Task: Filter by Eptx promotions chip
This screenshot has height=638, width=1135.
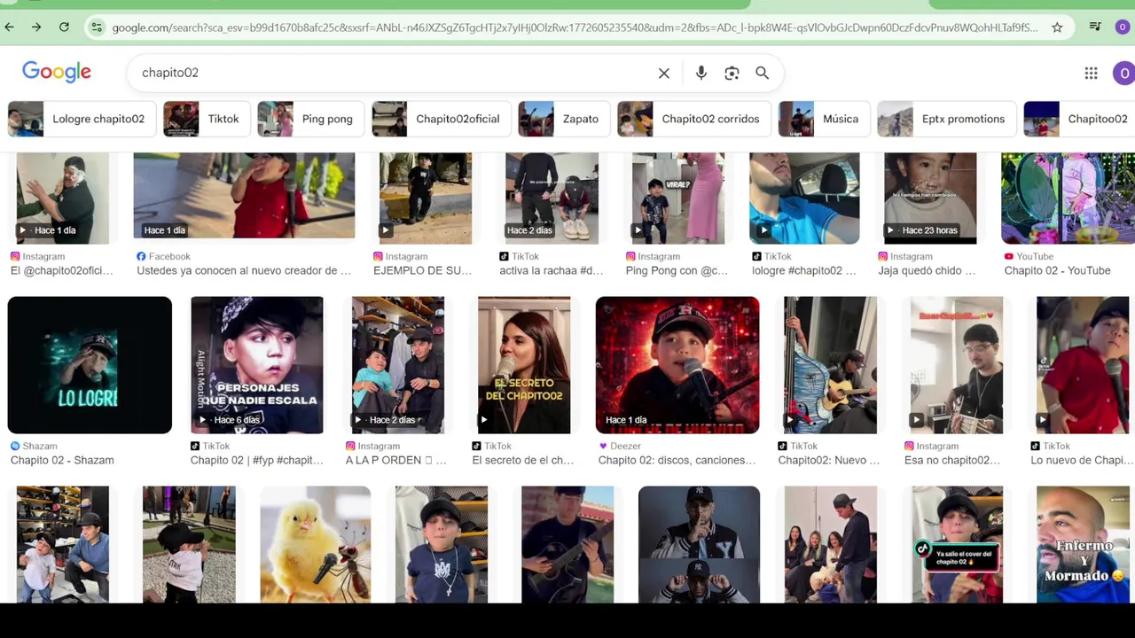Action: (x=945, y=119)
